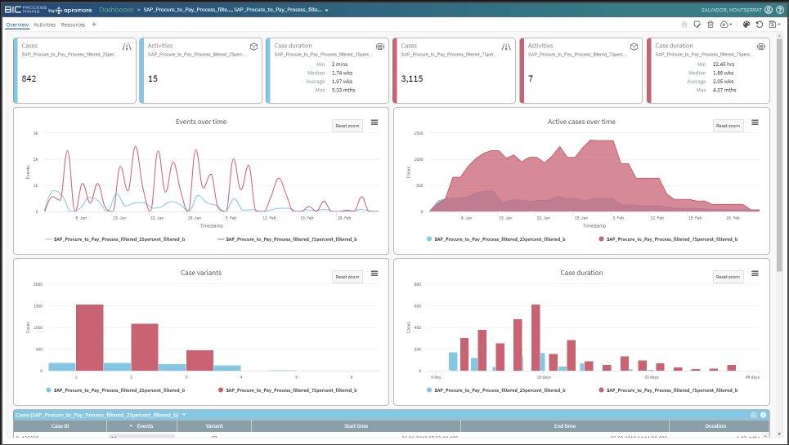Image resolution: width=789 pixels, height=445 pixels.
Task: Expand the log selector dropdown in breadcrumb
Action: [x=327, y=10]
